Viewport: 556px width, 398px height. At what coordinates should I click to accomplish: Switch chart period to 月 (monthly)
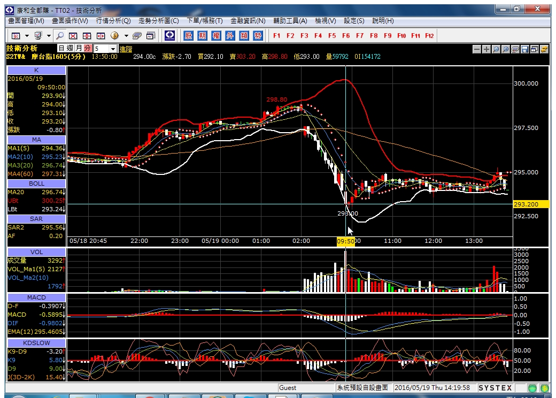point(79,48)
